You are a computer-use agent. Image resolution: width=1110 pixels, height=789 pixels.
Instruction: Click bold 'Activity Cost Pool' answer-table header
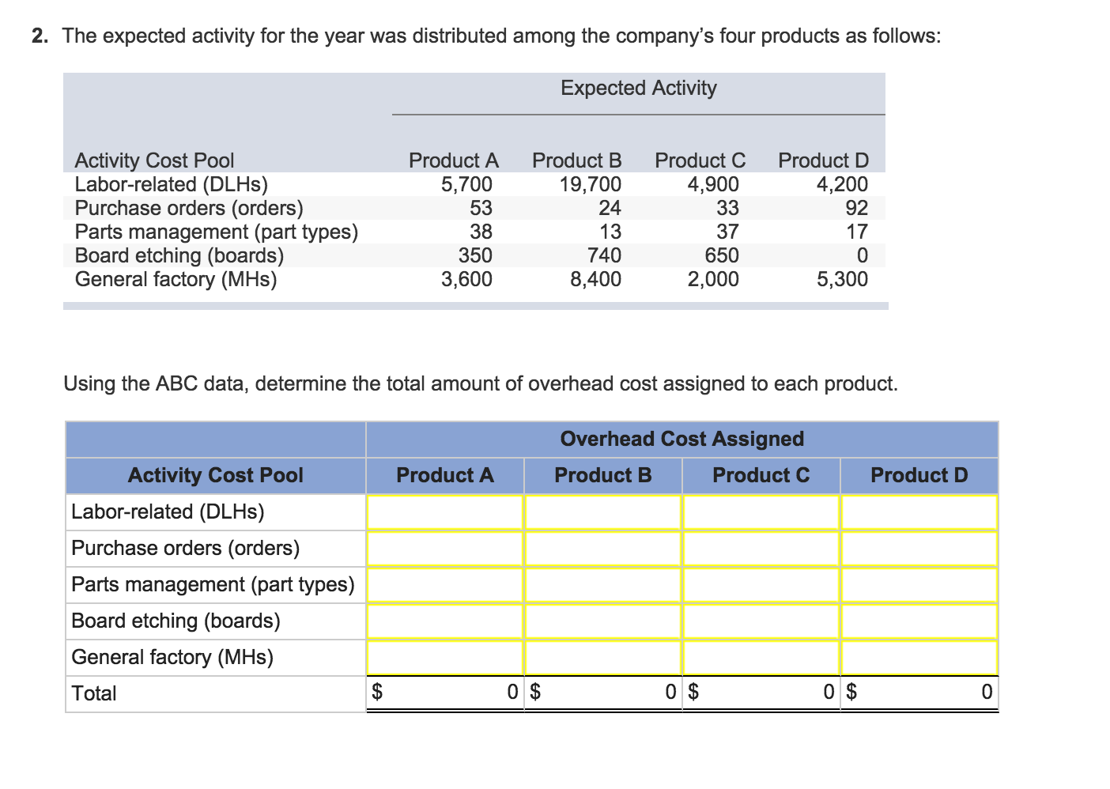[x=215, y=475]
